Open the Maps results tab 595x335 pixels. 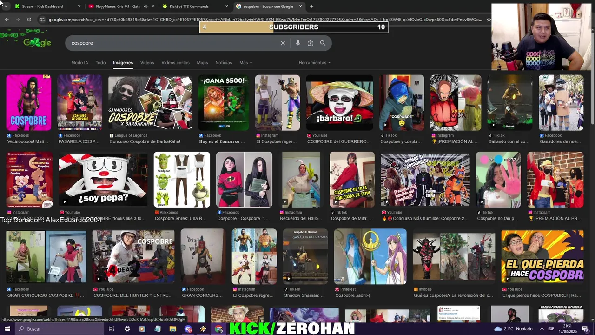coord(202,63)
